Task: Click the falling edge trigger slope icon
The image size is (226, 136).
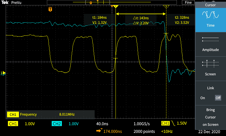Action: point(173,124)
